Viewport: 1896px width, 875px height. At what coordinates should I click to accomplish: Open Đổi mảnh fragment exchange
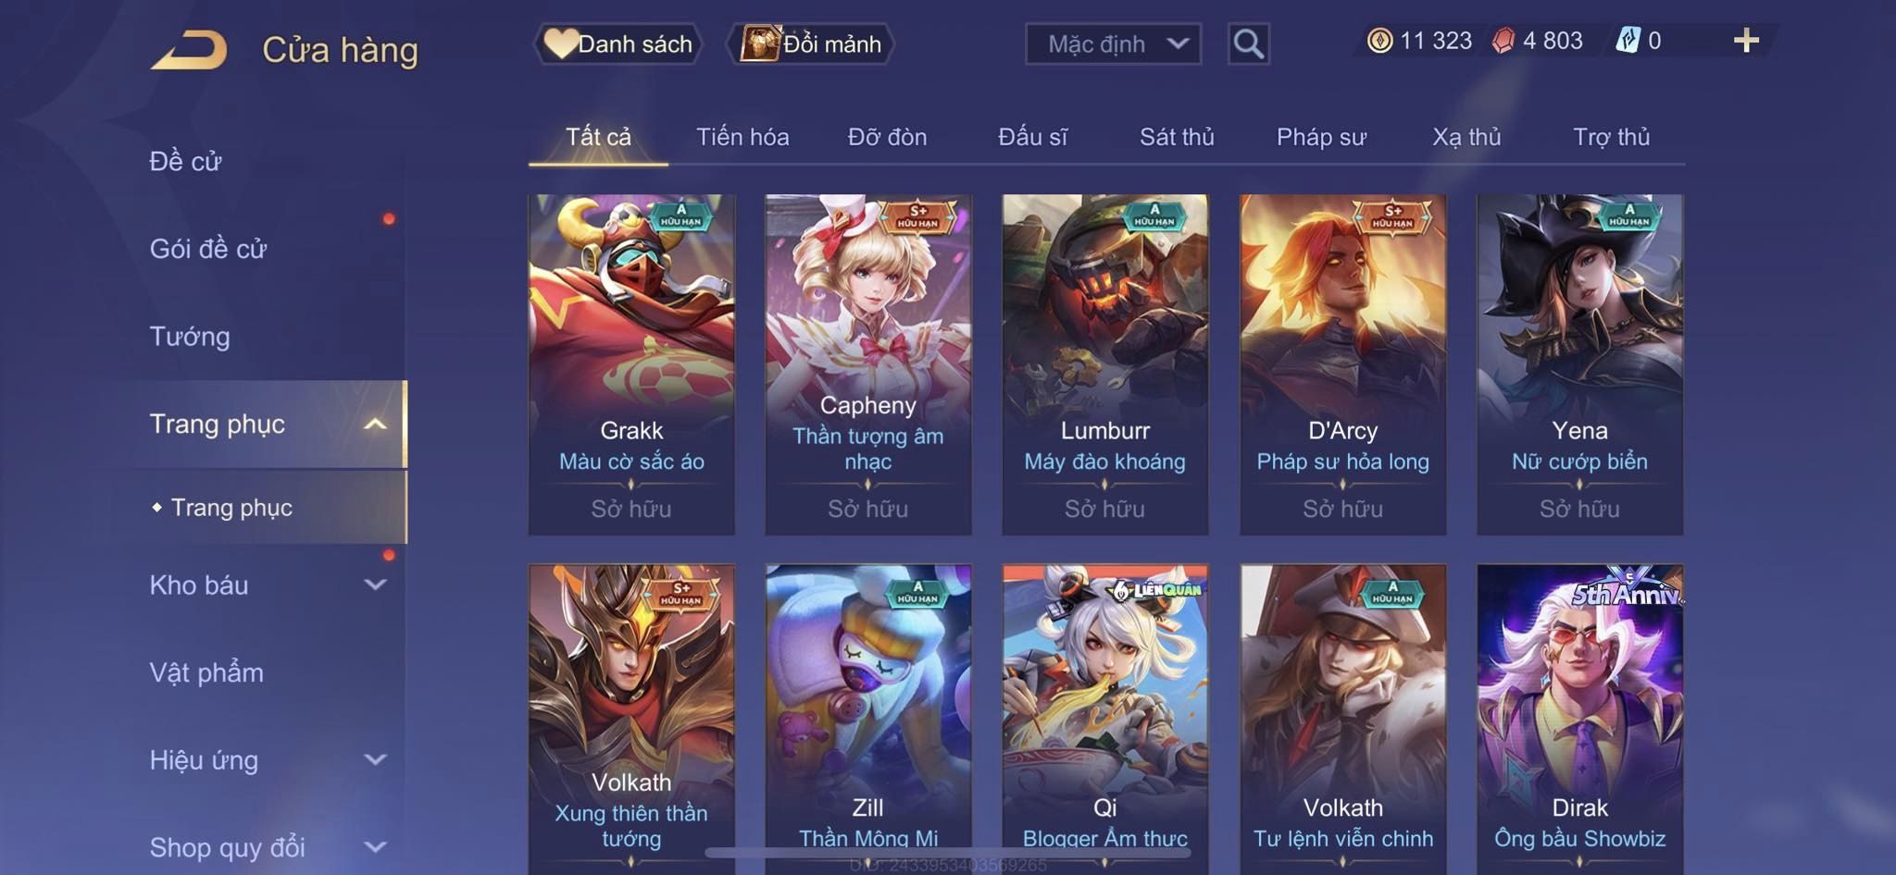811,43
